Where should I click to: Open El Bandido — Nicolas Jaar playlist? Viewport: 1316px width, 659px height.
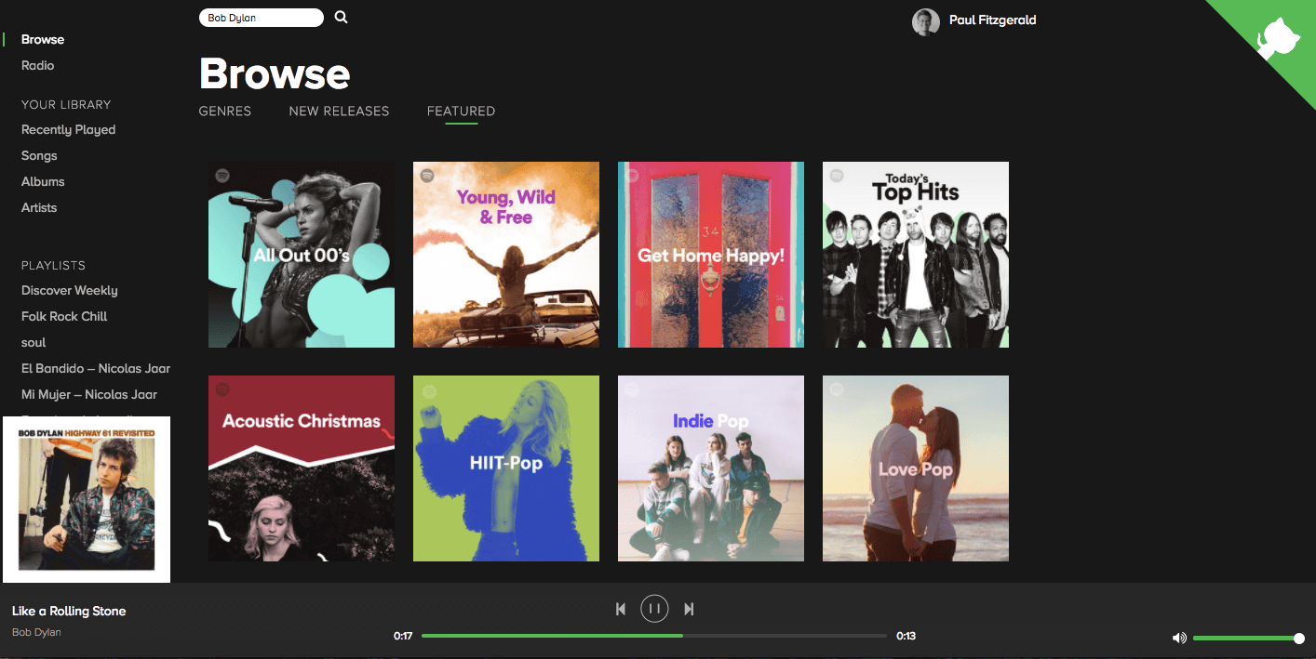(x=96, y=368)
